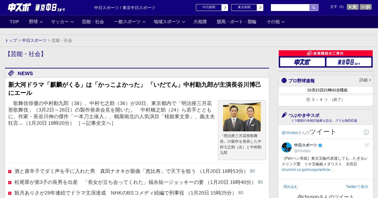Click the 中スポ 東京中日スポーツ header logo
The height and width of the screenshot is (198, 378).
click(37, 7)
